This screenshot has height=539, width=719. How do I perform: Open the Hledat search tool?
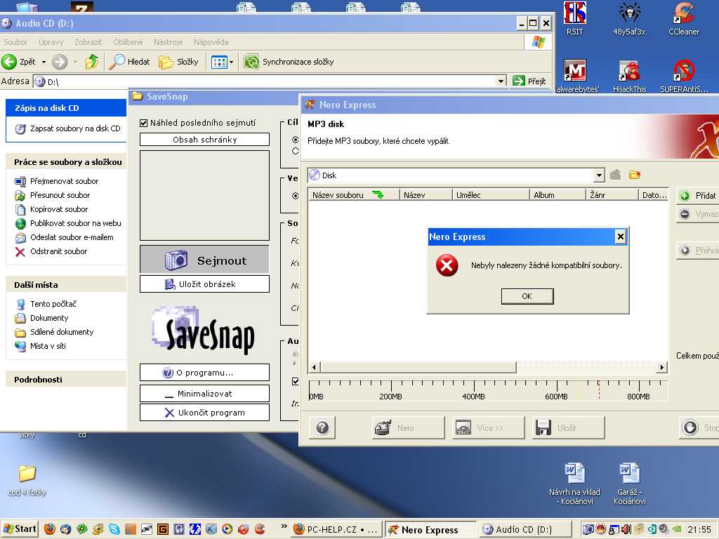[130, 62]
